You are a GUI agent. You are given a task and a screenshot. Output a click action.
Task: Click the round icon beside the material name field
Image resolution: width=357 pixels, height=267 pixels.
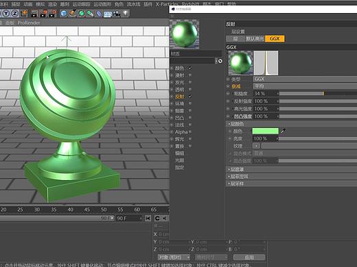coord(220,61)
